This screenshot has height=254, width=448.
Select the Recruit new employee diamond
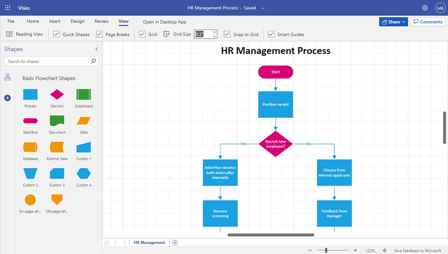276,144
